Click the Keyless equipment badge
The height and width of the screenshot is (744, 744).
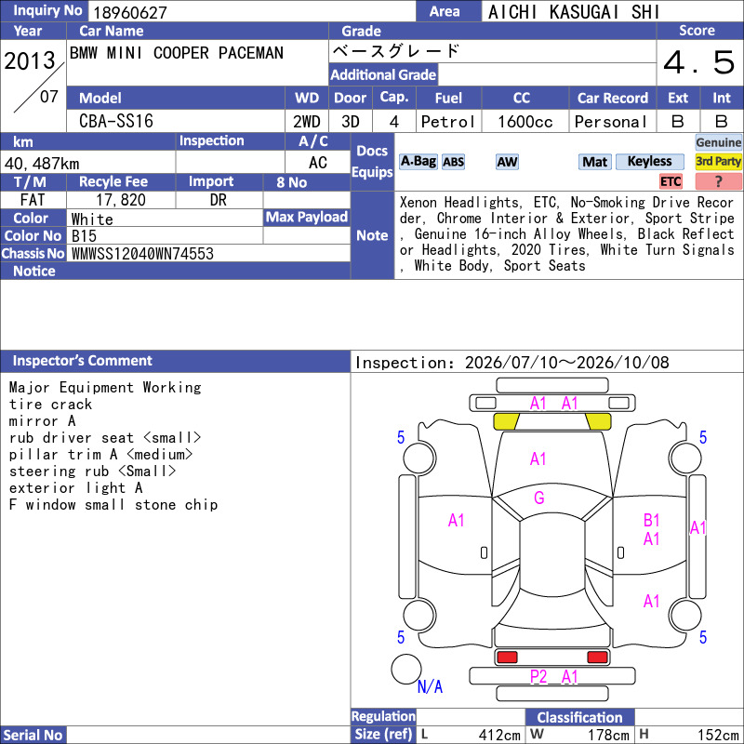click(x=649, y=162)
